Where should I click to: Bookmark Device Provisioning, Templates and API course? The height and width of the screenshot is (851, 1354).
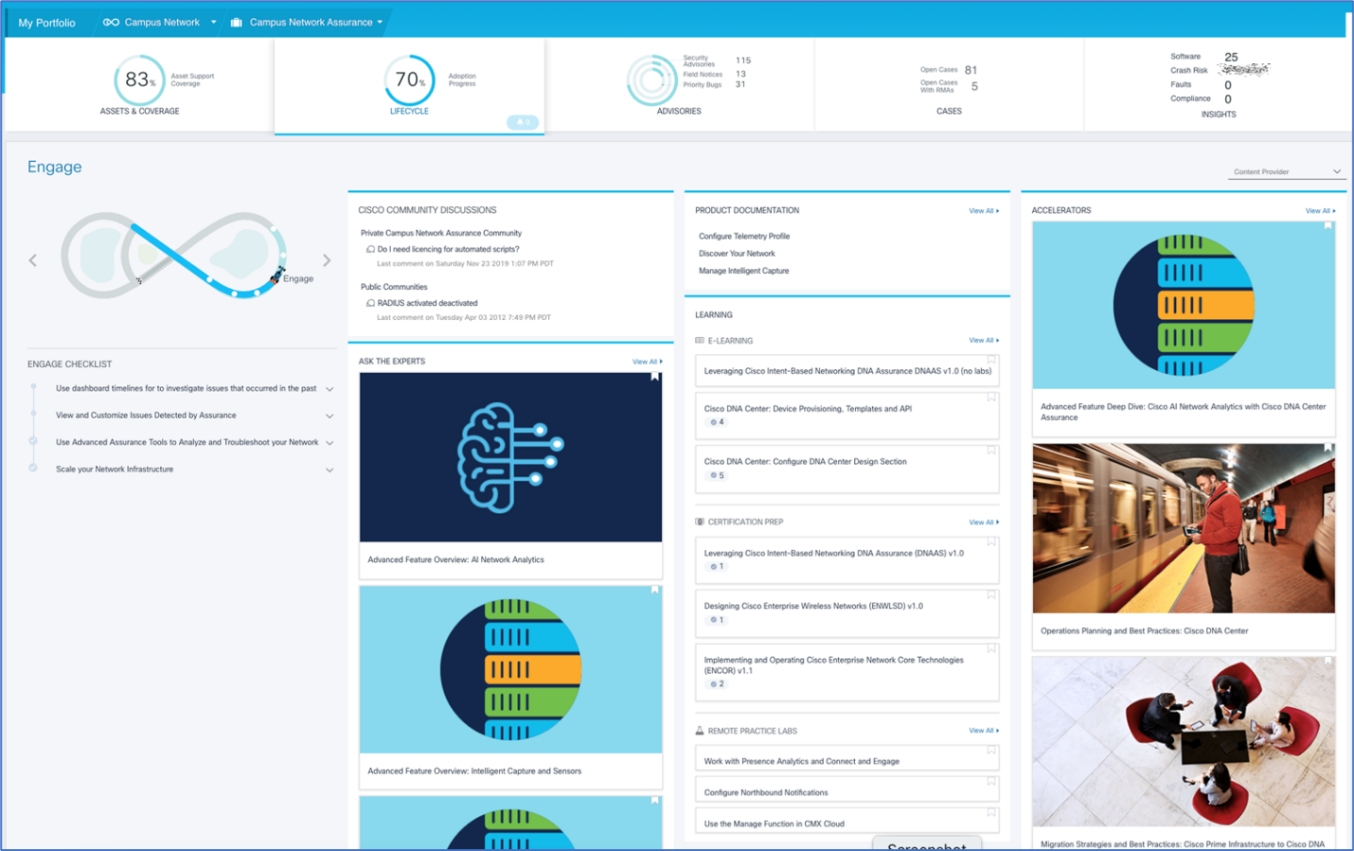tap(991, 398)
